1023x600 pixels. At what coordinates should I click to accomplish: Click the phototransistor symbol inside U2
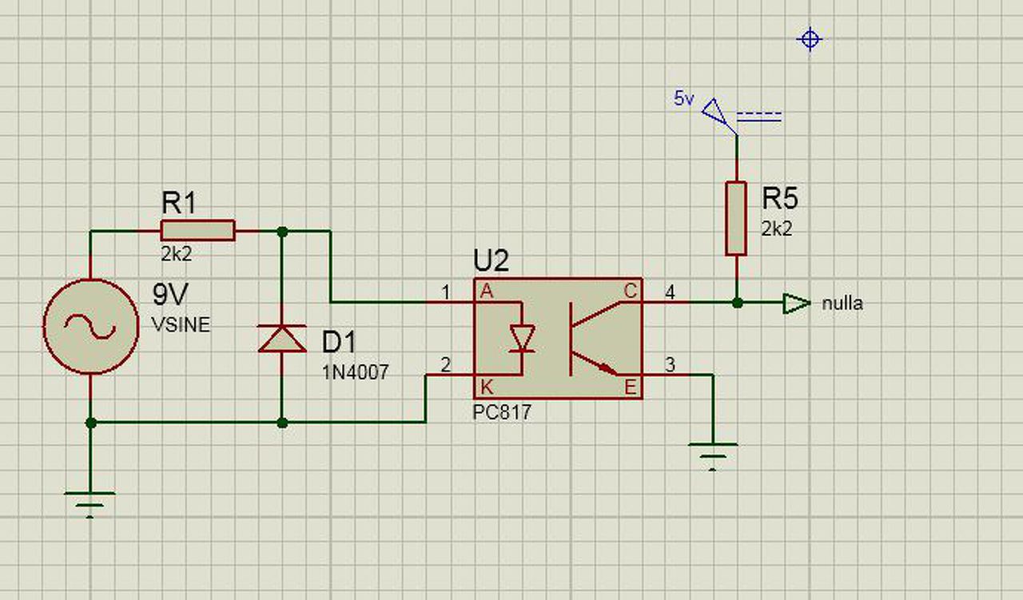pyautogui.click(x=595, y=339)
